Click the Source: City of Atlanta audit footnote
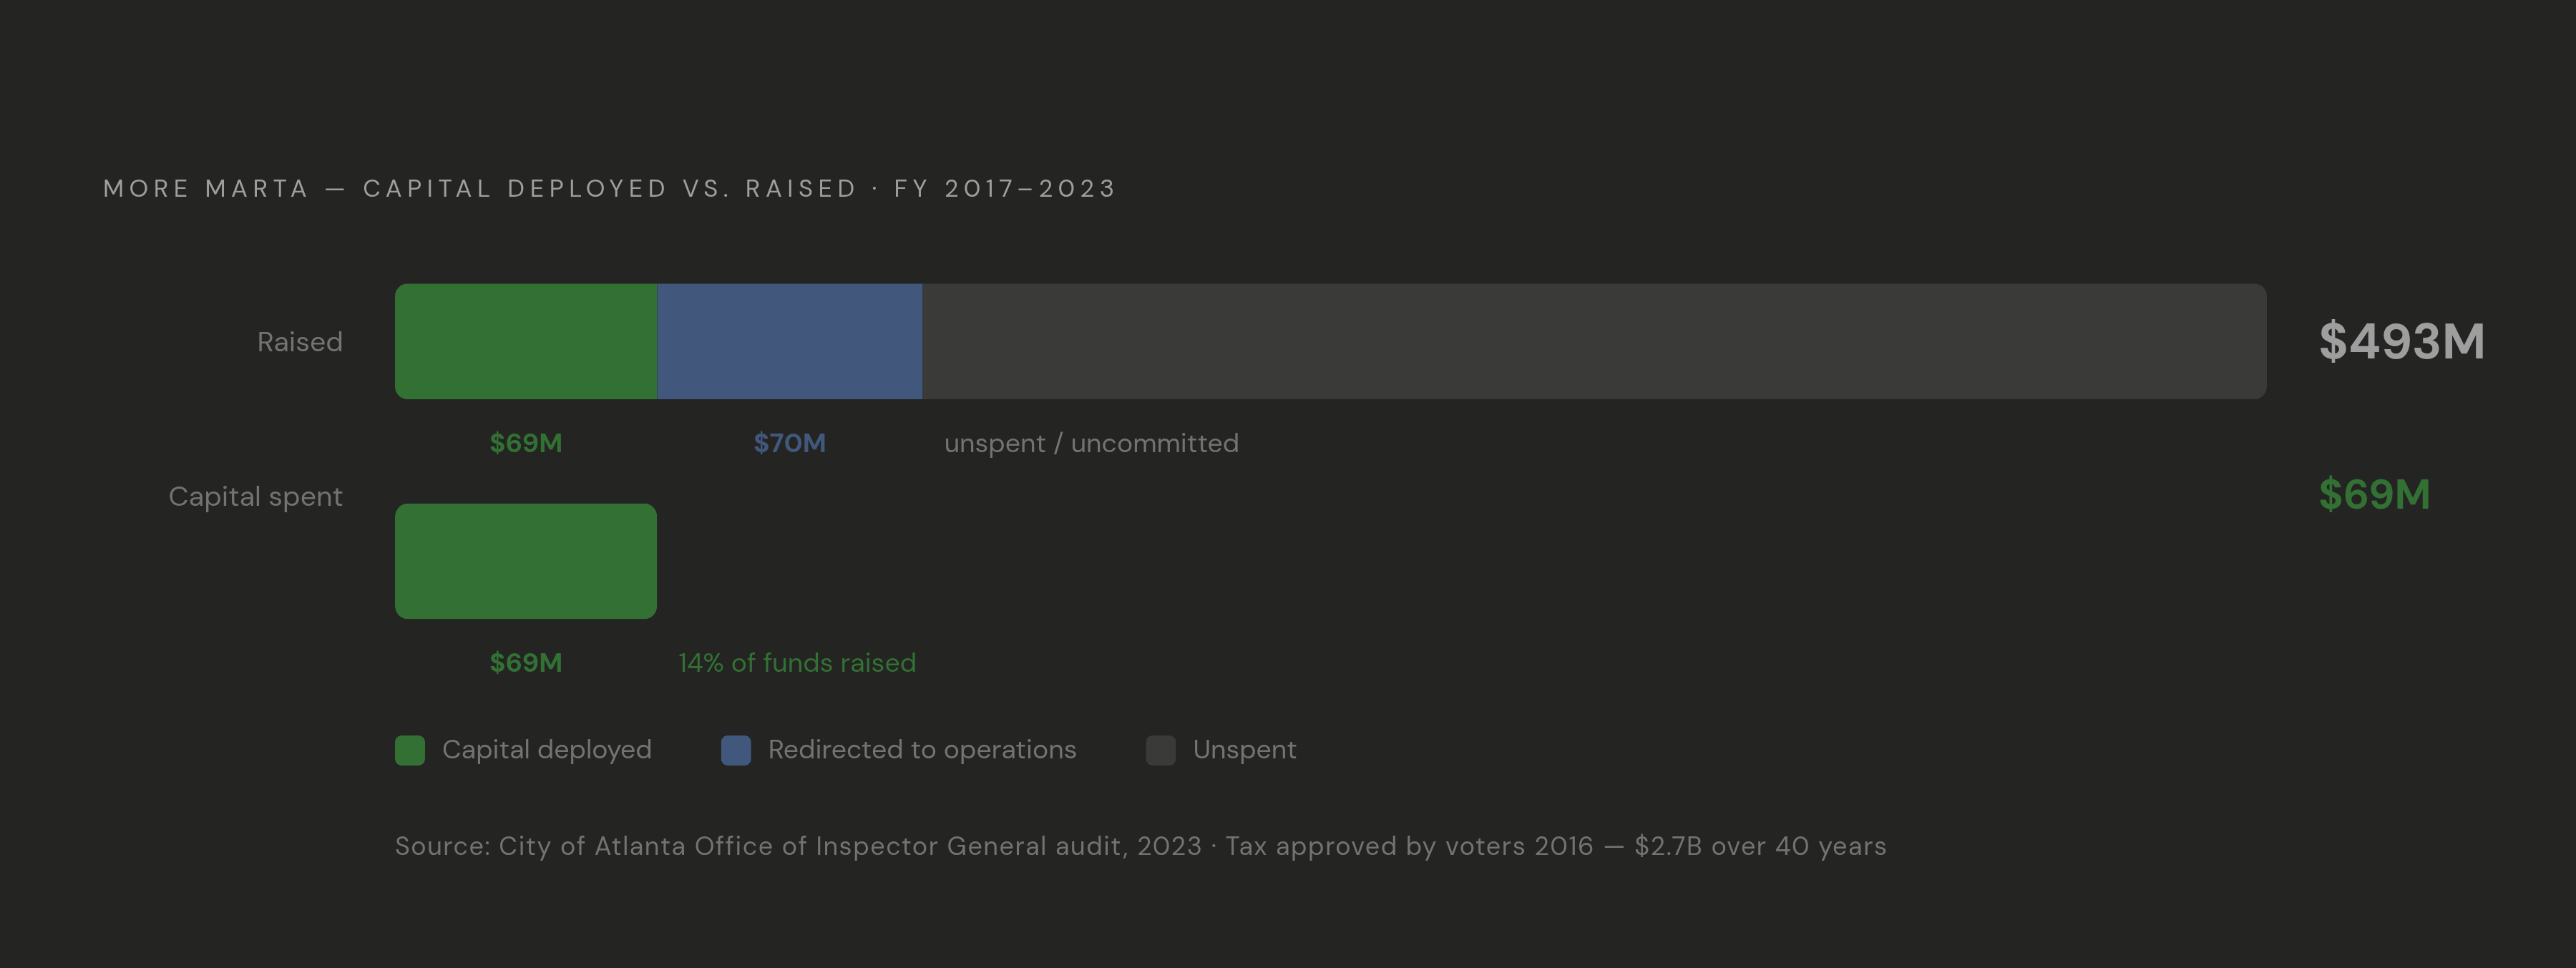This screenshot has height=968, width=2576. 1141,846
